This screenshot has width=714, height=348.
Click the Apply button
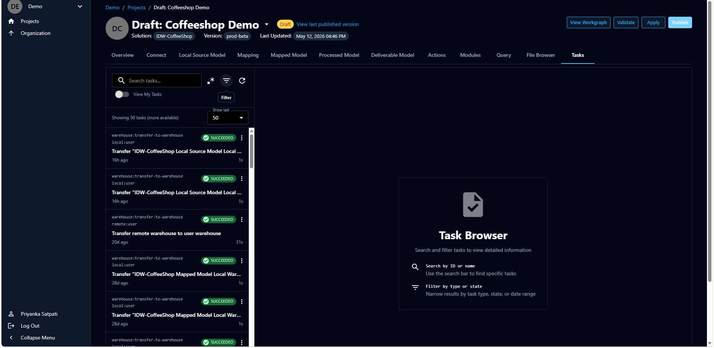(653, 22)
